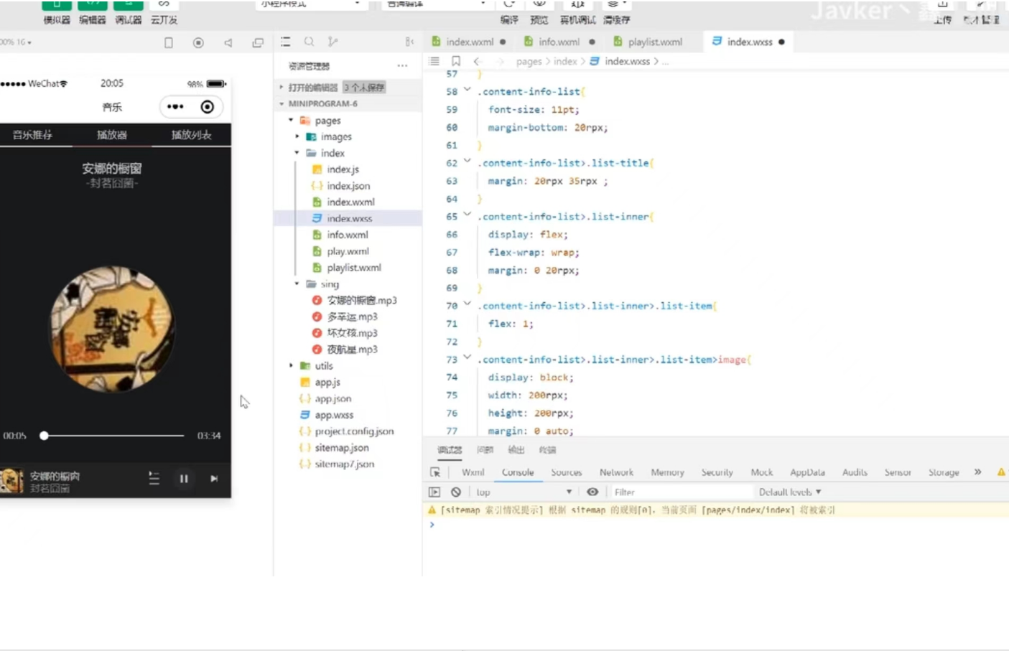Select the index.wxss editor tab
The width and height of the screenshot is (1009, 651).
click(749, 42)
